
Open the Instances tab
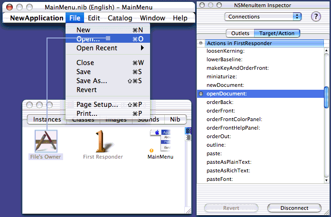pyautogui.click(x=47, y=120)
